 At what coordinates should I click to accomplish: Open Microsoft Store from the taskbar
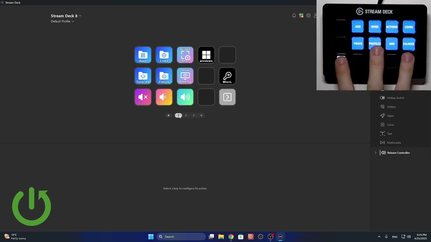[x=241, y=237]
